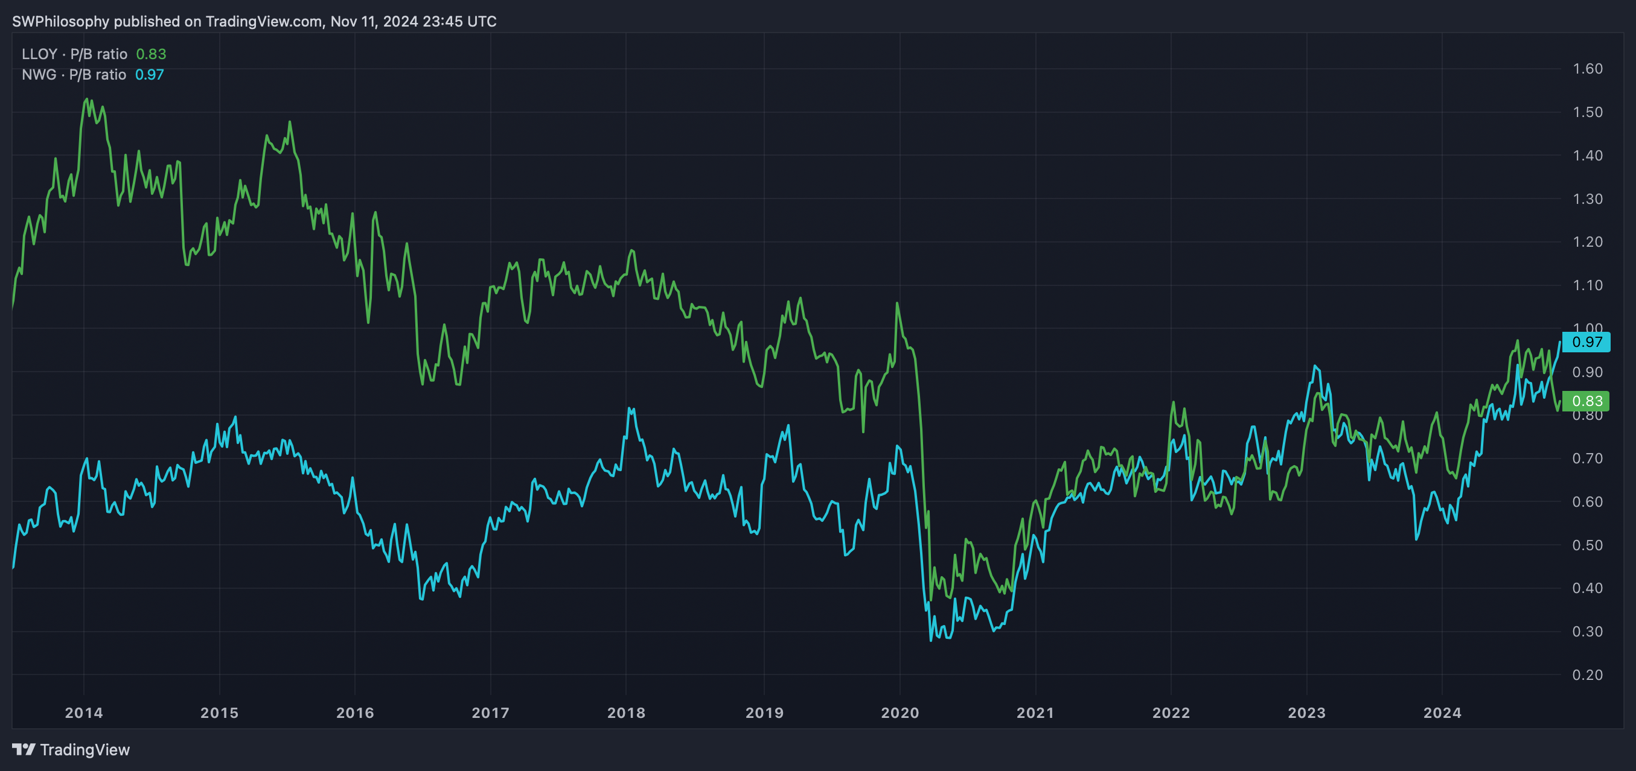
Task: Click the cyan 0.97 price axis tag
Action: coord(1586,342)
